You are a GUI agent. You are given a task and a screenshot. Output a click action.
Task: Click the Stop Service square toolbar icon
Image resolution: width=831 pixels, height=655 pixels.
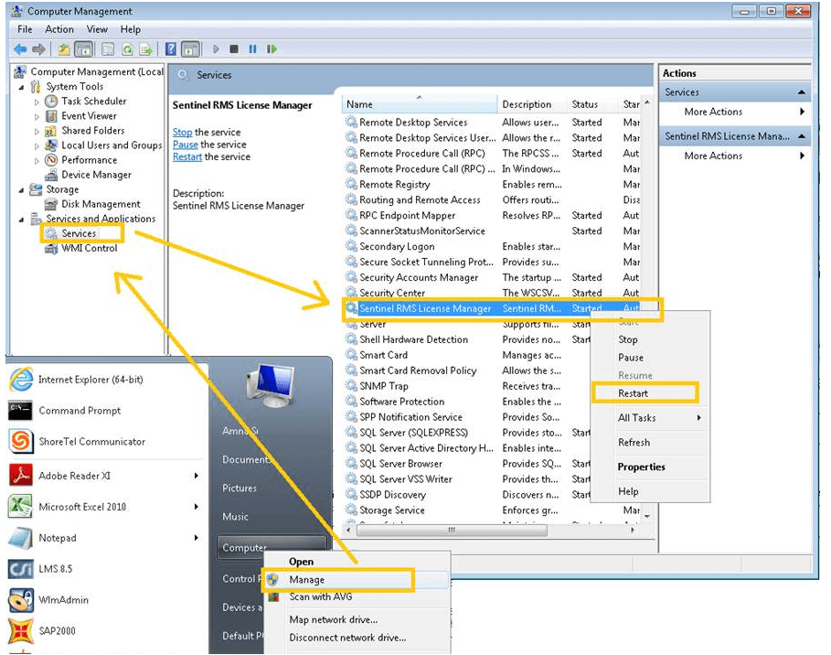click(x=234, y=49)
